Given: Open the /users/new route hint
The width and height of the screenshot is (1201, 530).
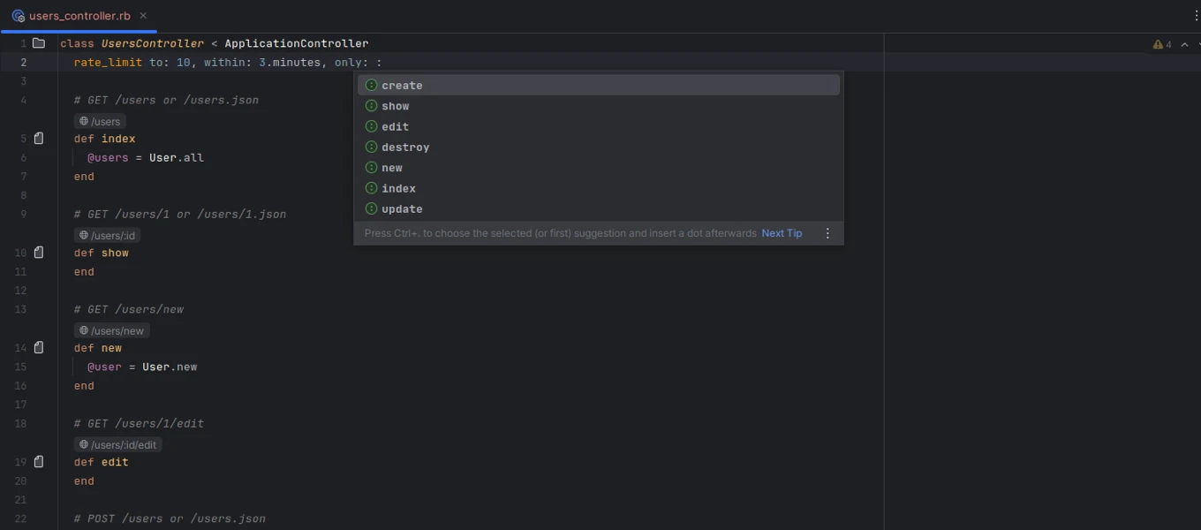Looking at the screenshot, I should point(111,330).
